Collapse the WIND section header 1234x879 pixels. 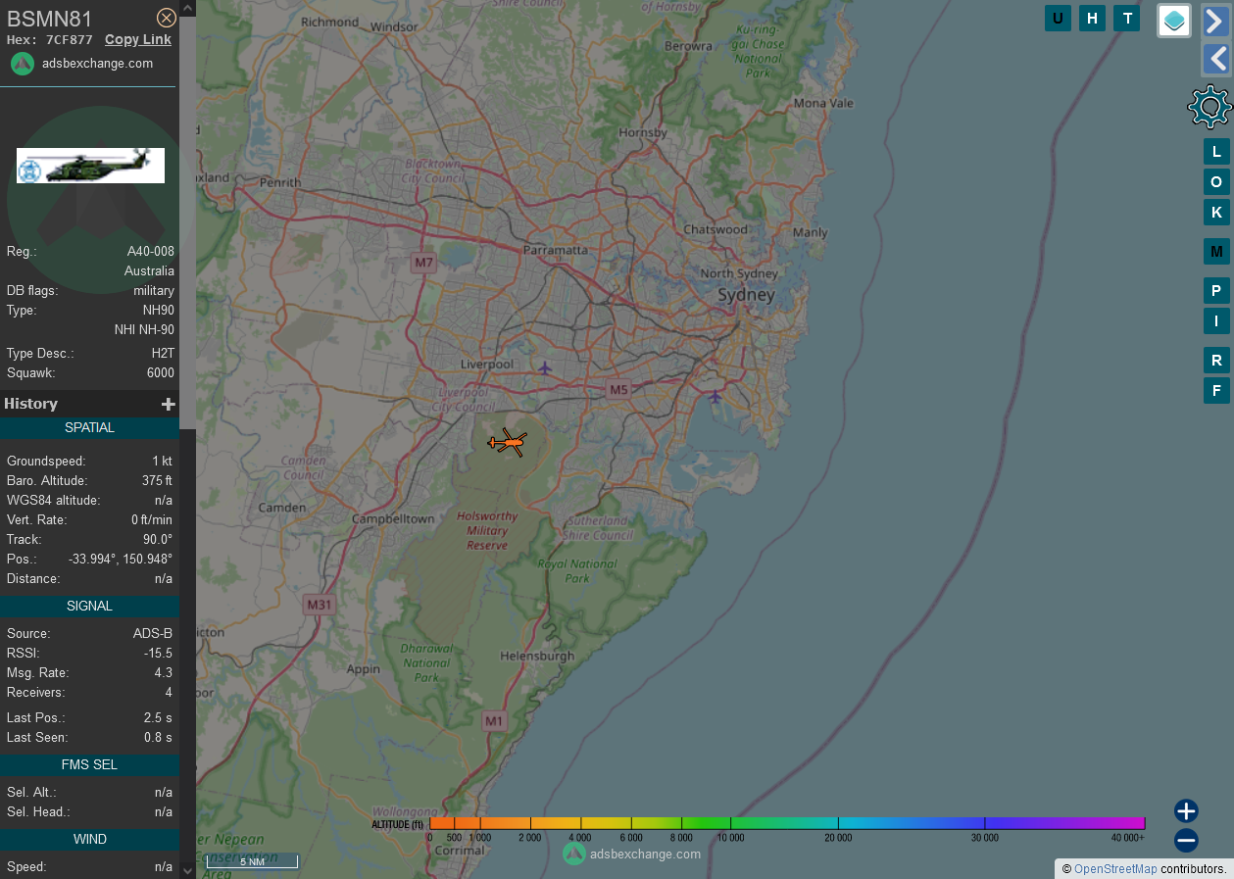point(89,839)
